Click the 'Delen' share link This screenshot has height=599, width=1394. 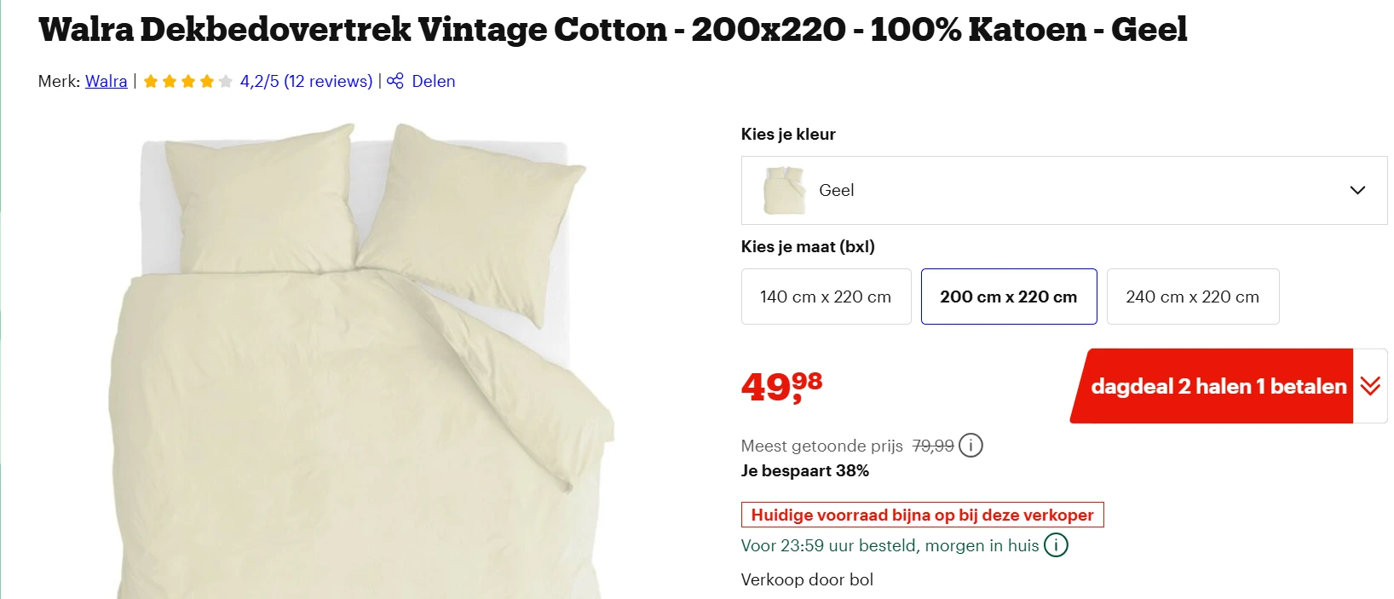click(433, 82)
